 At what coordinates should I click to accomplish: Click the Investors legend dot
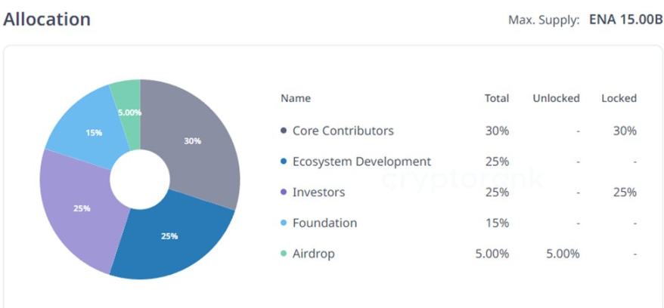tap(284, 192)
